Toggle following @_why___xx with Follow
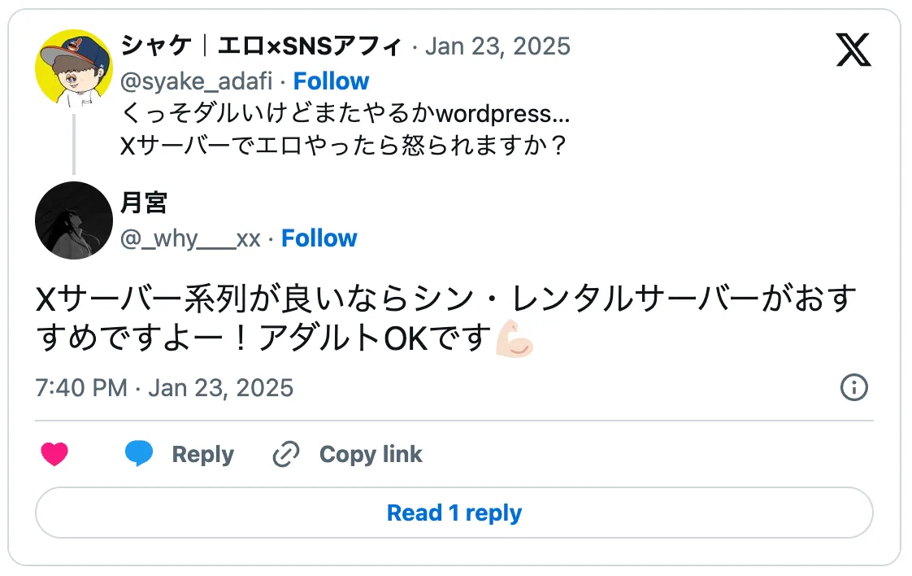This screenshot has width=912, height=576. [319, 238]
